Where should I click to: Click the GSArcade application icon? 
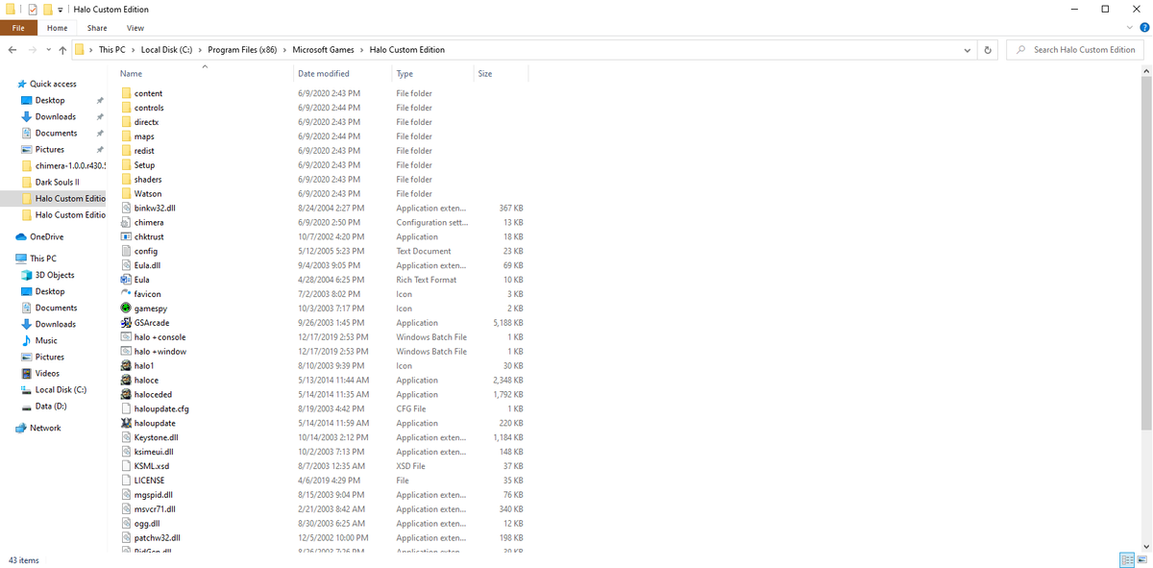click(126, 323)
